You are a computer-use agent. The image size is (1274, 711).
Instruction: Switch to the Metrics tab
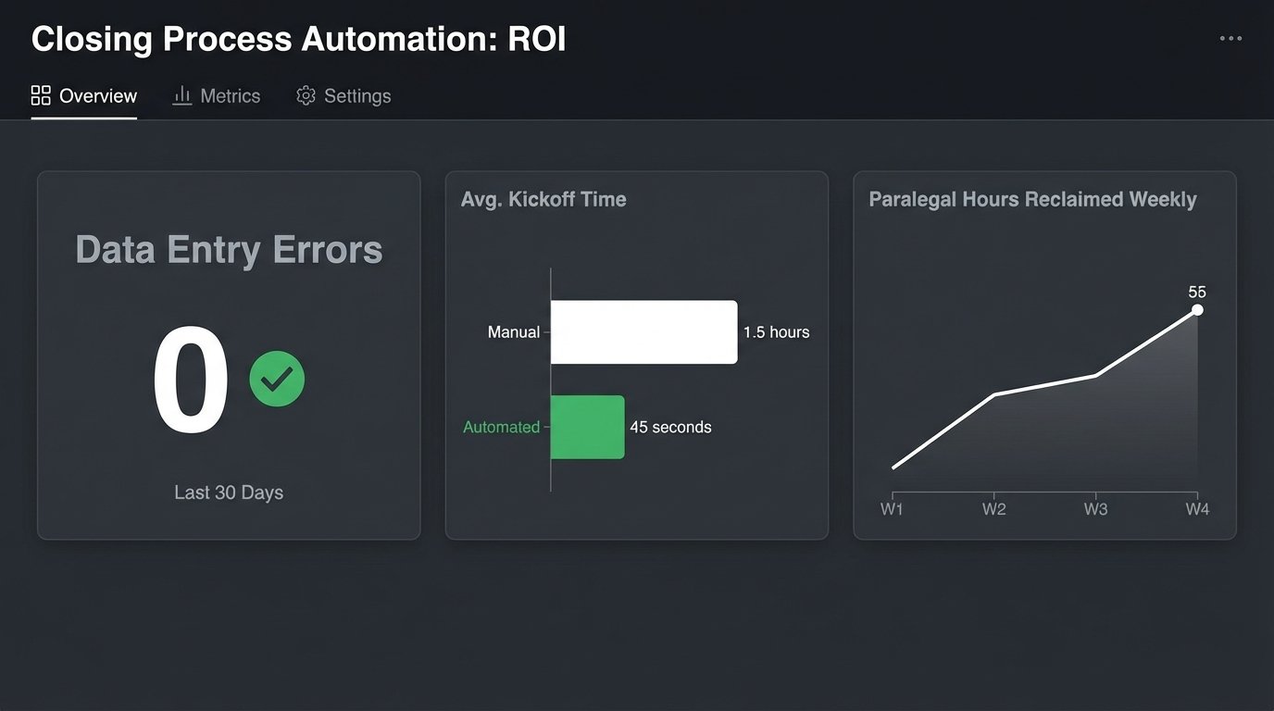230,94
